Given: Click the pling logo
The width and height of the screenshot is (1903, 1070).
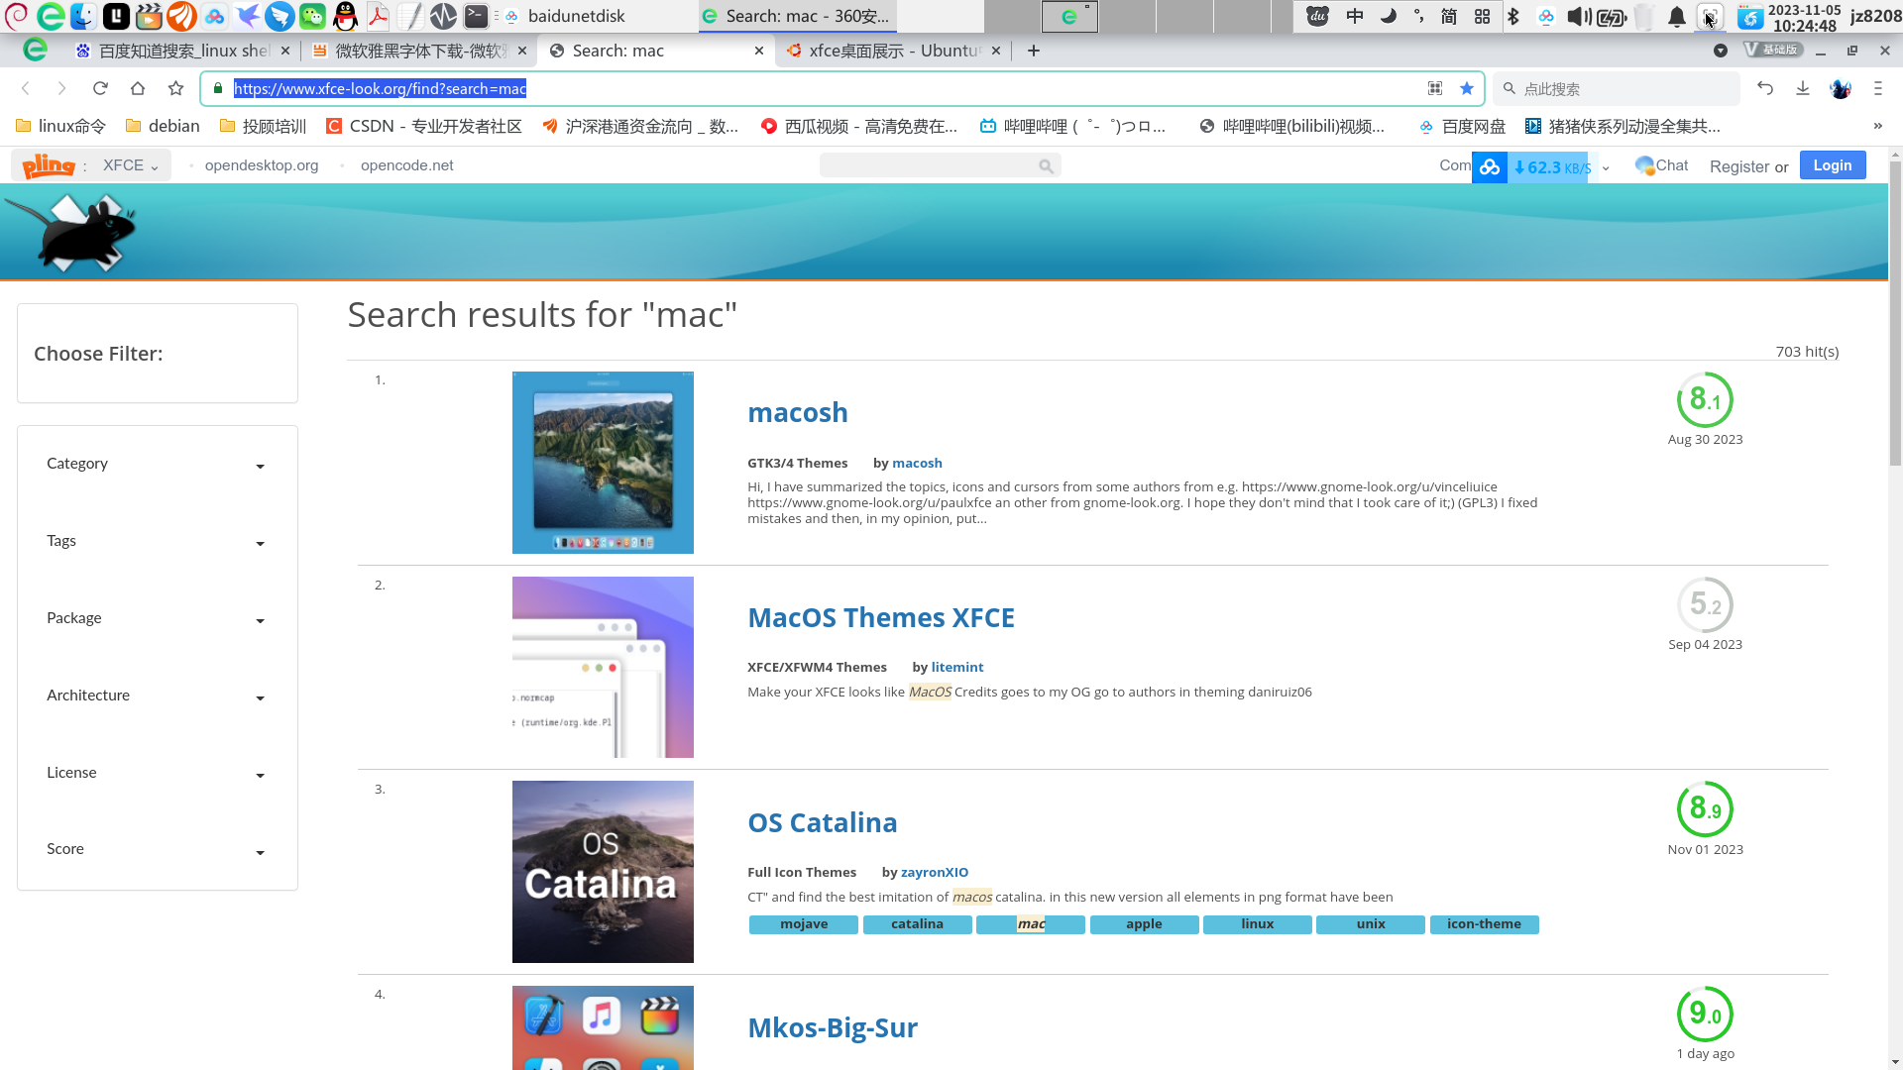Looking at the screenshot, I should [x=49, y=165].
